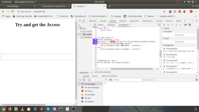Step out of current function
Viewport: 199px width, 112px height.
176,25
